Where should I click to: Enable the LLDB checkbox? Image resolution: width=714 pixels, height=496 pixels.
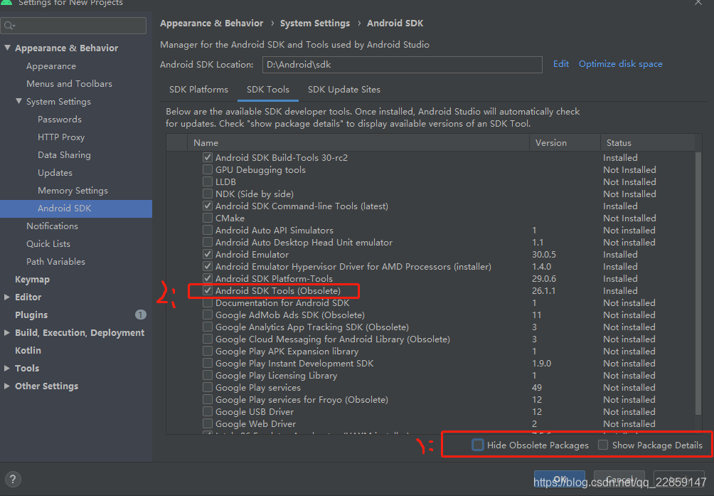click(208, 181)
